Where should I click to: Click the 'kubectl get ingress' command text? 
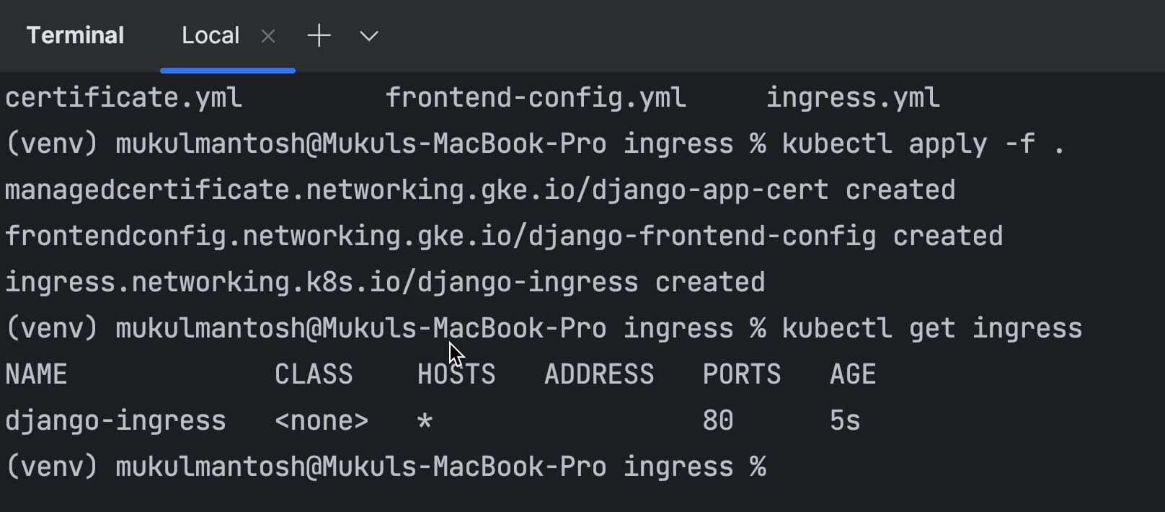click(x=931, y=328)
